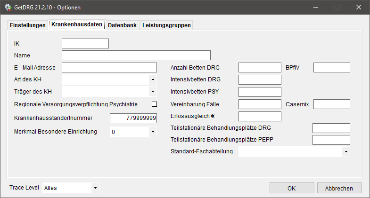
Task: Click the IK input field
Action: tap(85, 44)
